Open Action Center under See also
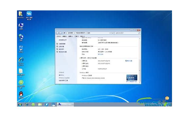This screenshot has width=189, height=117. pyautogui.click(x=61, y=75)
